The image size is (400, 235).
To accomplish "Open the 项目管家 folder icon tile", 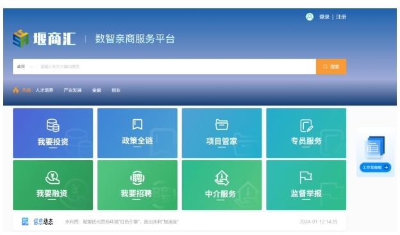I will (222, 133).
